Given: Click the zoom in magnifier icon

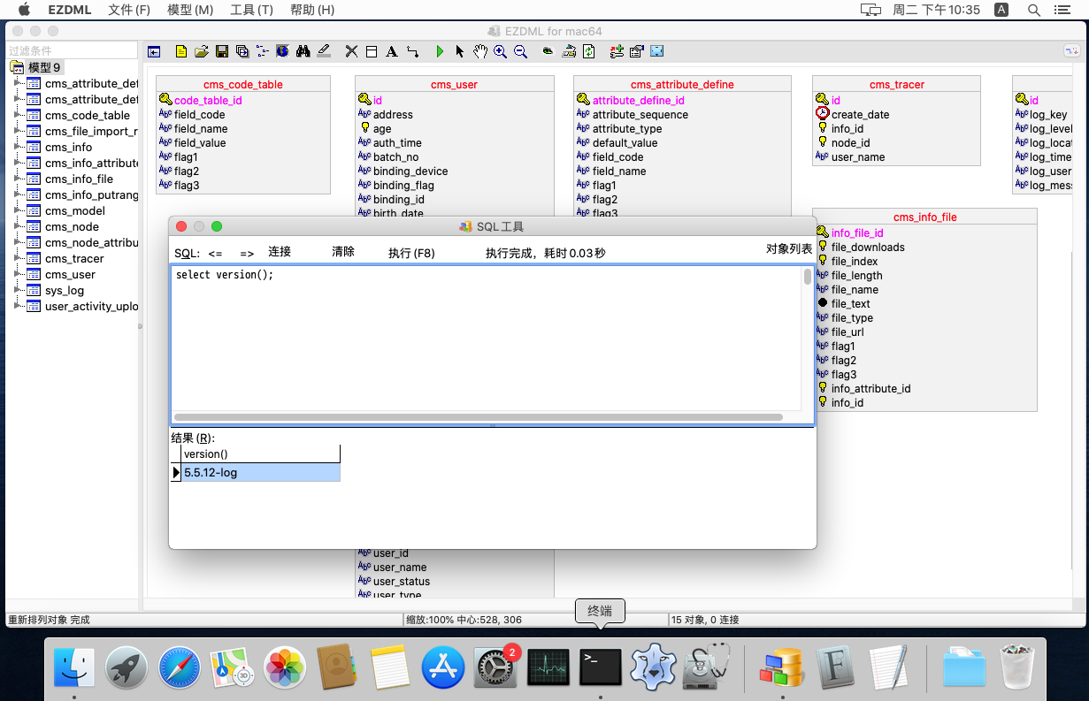Looking at the screenshot, I should click(x=501, y=52).
